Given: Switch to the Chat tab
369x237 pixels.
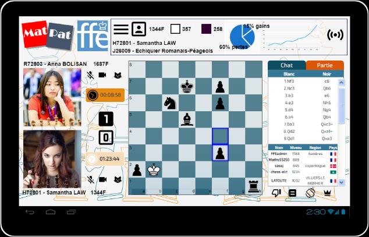Looking at the screenshot, I should coord(286,65).
